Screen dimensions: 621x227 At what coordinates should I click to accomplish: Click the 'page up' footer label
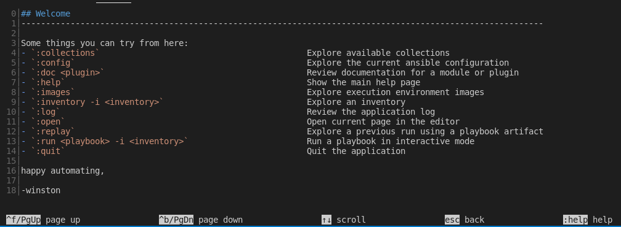click(x=63, y=220)
